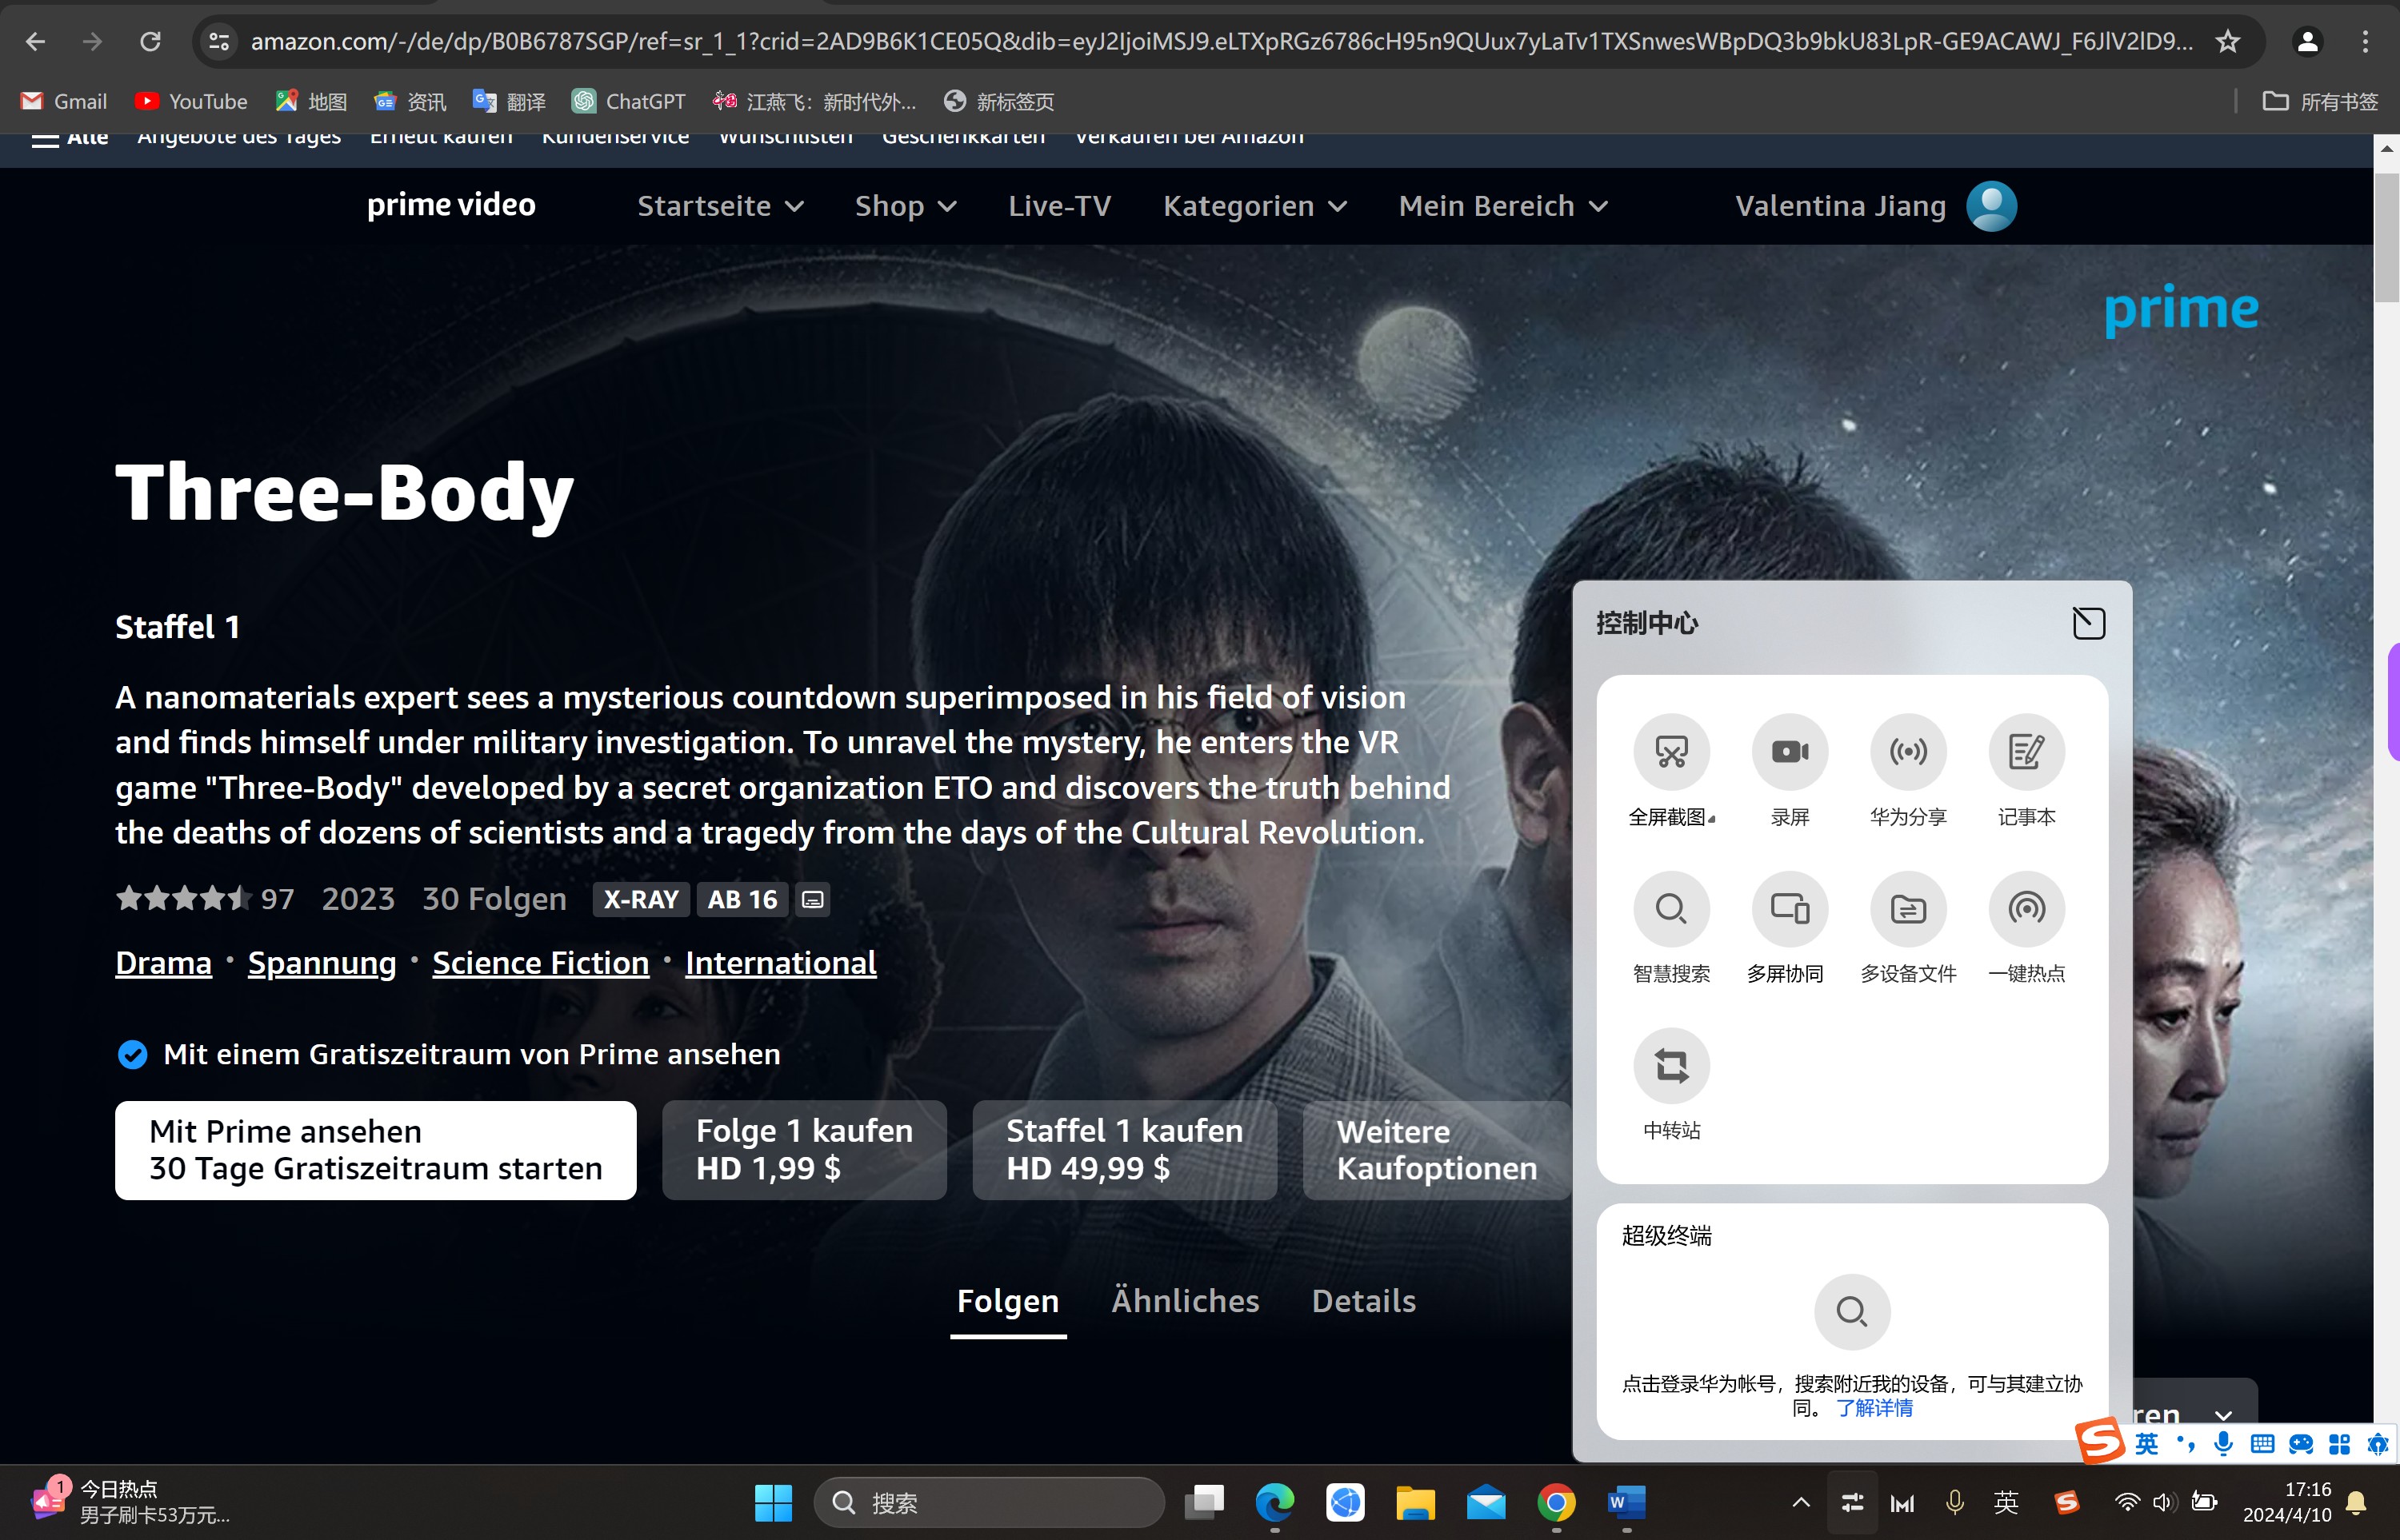
Task: Open File Explorer from the taskbar
Action: click(1414, 1502)
